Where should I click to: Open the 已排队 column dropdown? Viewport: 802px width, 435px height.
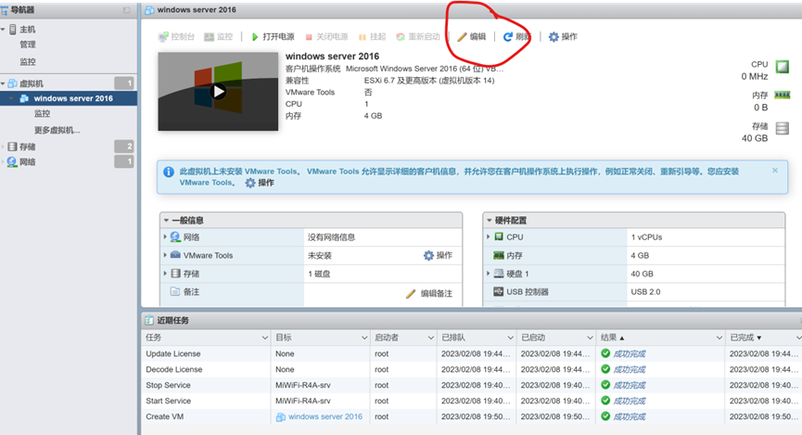click(510, 338)
